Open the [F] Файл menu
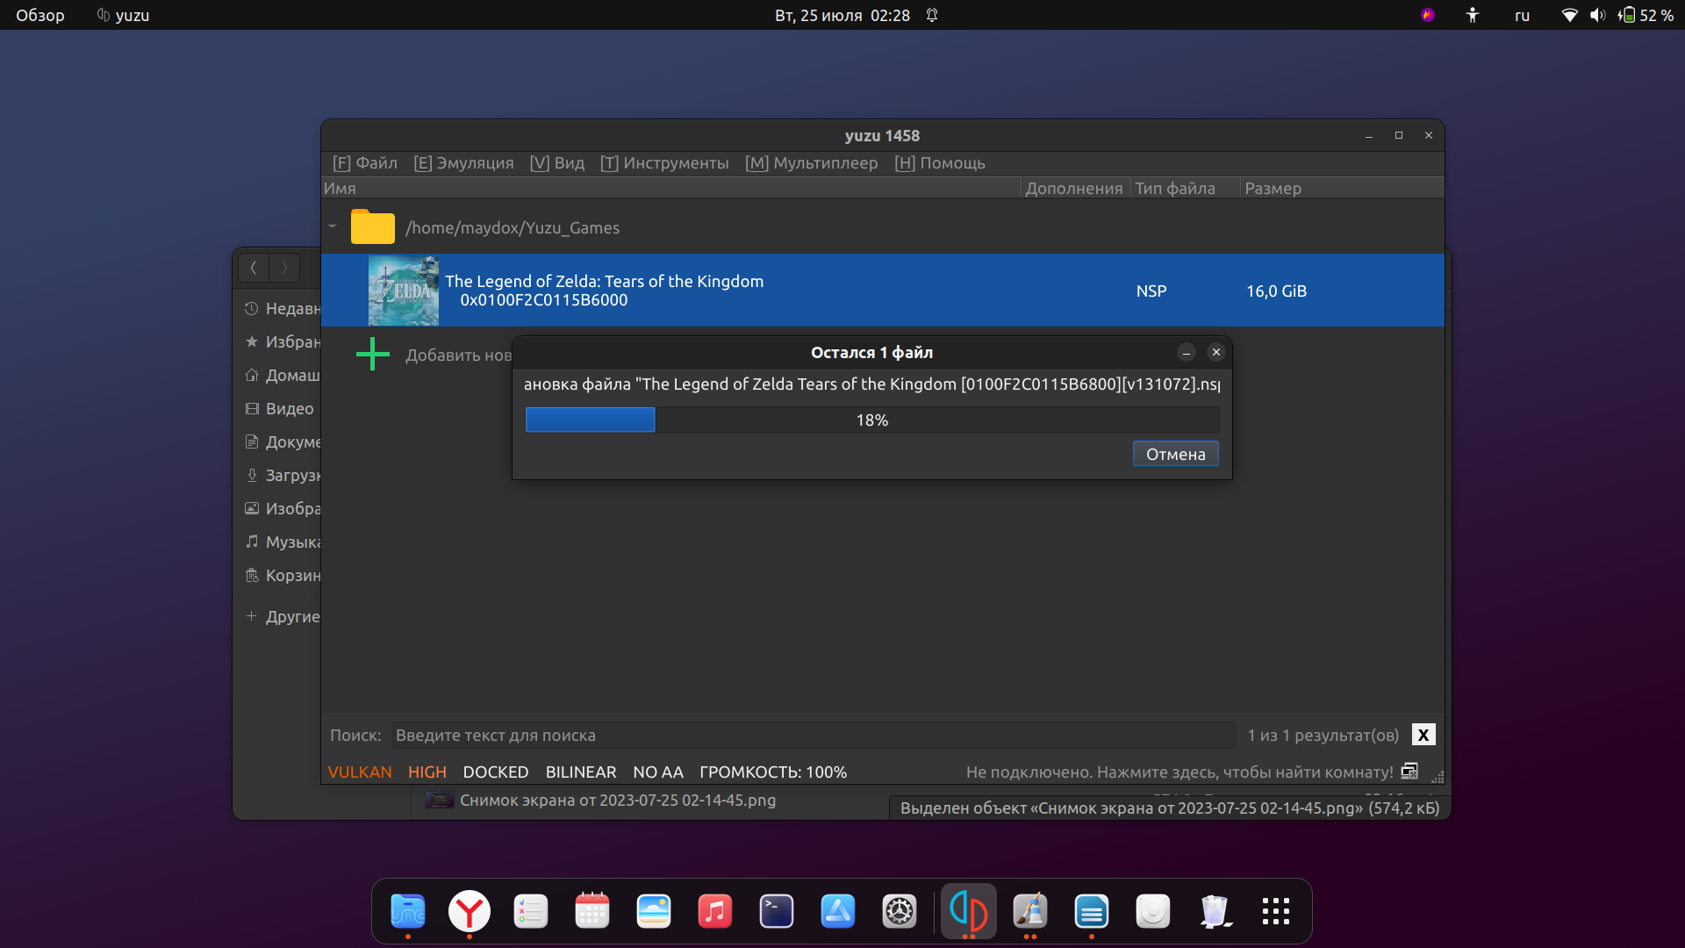 point(365,163)
